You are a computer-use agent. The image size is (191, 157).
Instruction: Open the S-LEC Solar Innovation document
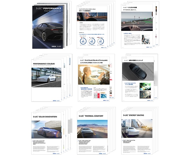[46, 133]
